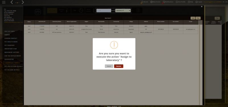Sort by Date of registration header

(72, 22)
